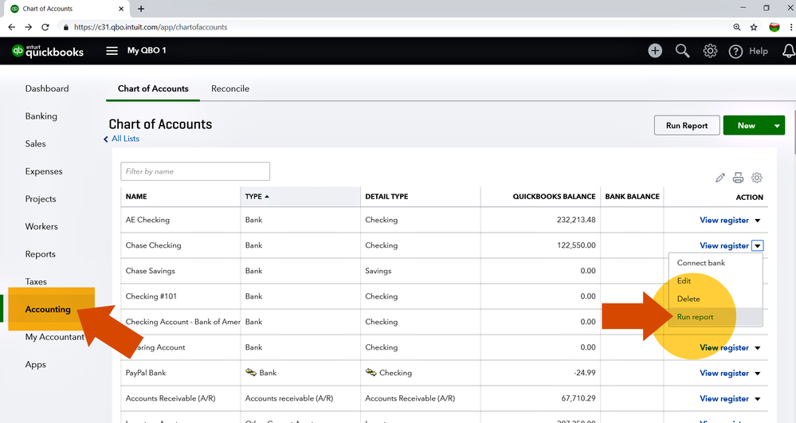Viewport: 796px width, 423px height.
Task: Switch to the Reconcile tab
Action: [x=230, y=88]
